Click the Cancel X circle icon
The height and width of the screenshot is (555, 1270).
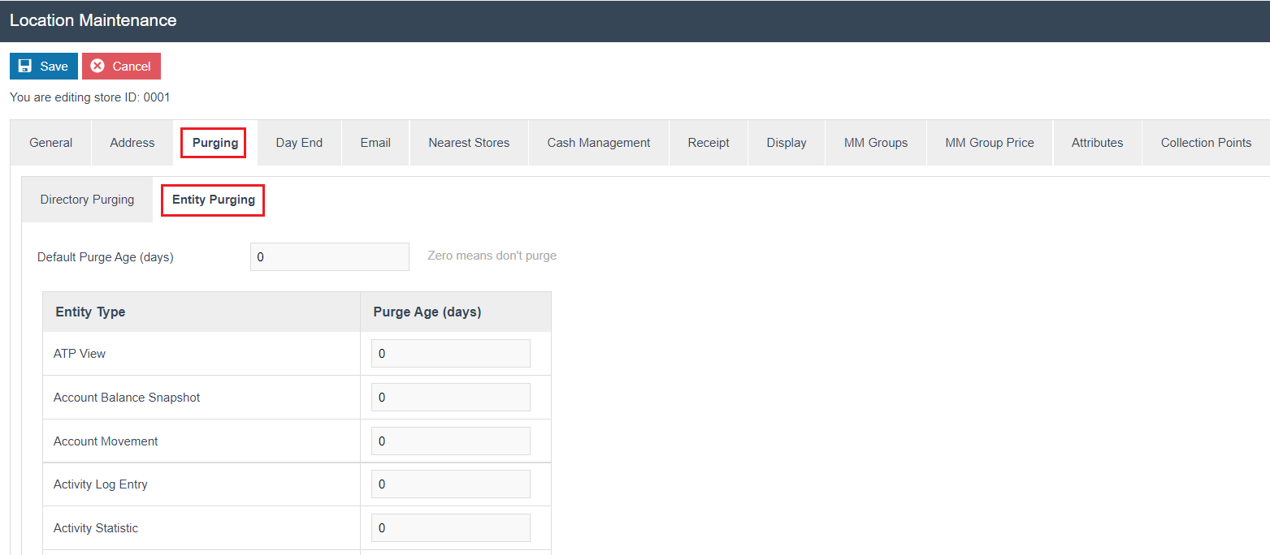point(98,67)
